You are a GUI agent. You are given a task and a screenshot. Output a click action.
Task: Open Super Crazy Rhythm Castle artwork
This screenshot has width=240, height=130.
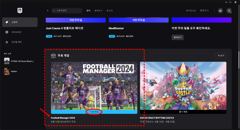(183, 86)
